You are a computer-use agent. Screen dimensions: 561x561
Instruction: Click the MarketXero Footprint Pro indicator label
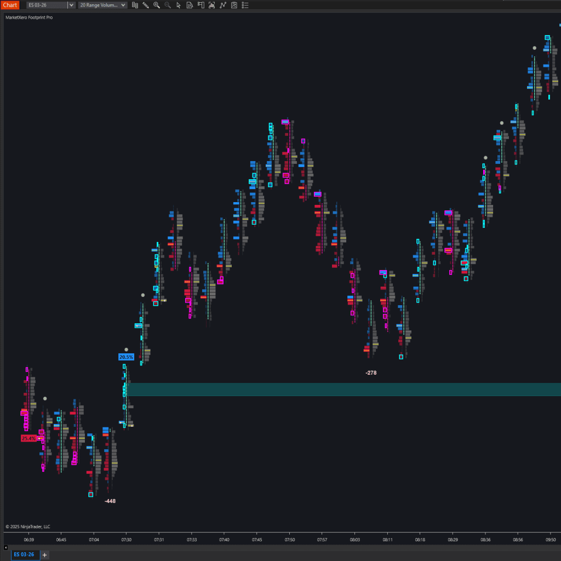pyautogui.click(x=29, y=18)
